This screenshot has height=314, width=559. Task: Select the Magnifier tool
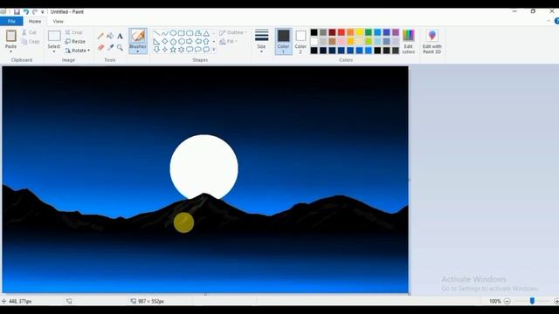tap(120, 47)
